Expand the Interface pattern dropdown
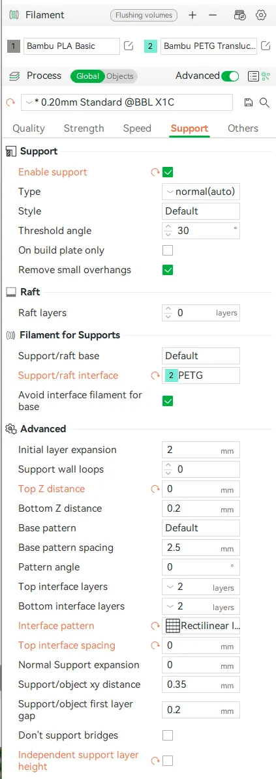The width and height of the screenshot is (276, 779). pos(201,626)
